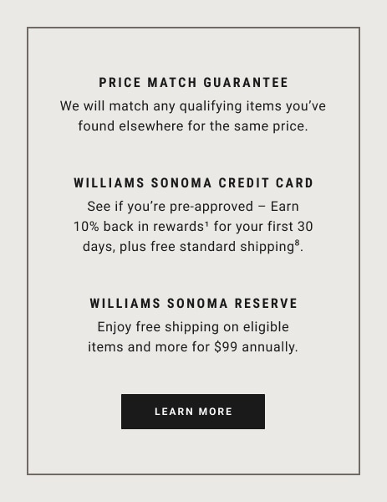The height and width of the screenshot is (502, 387).
Task: Click the word "RESERVE" in the third heading
Action: [x=266, y=304]
